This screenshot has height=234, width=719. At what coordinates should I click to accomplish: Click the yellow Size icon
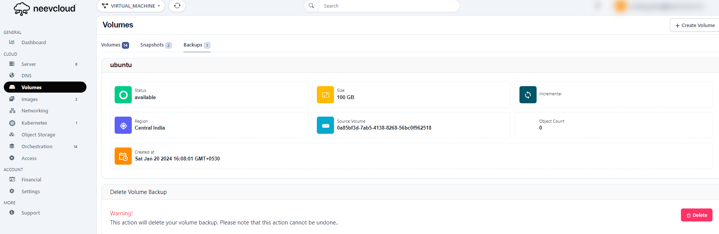[325, 95]
